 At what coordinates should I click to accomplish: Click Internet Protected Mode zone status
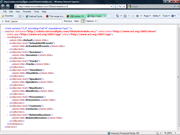coord(123,133)
